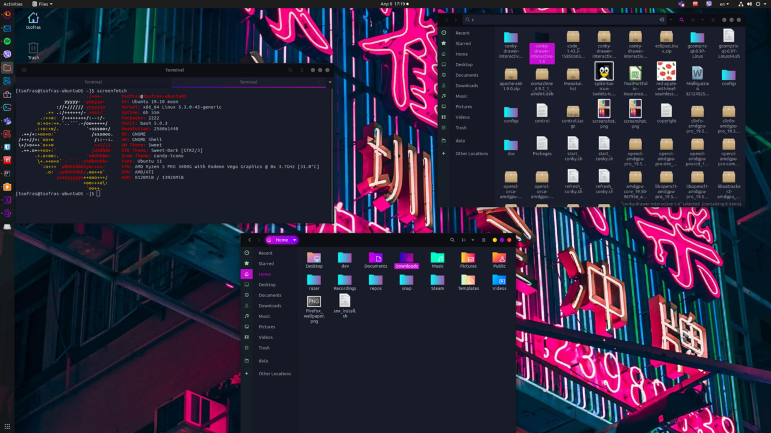Open the Public folder in Home window

pos(499,260)
